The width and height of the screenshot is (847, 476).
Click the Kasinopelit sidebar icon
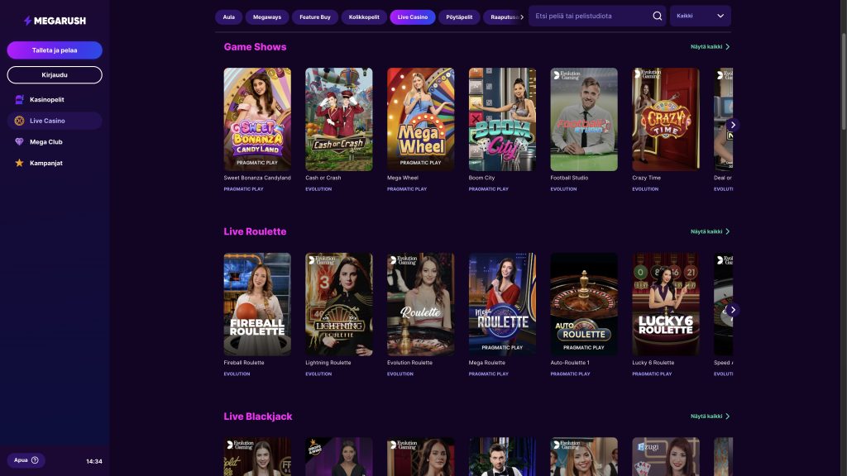click(x=20, y=99)
